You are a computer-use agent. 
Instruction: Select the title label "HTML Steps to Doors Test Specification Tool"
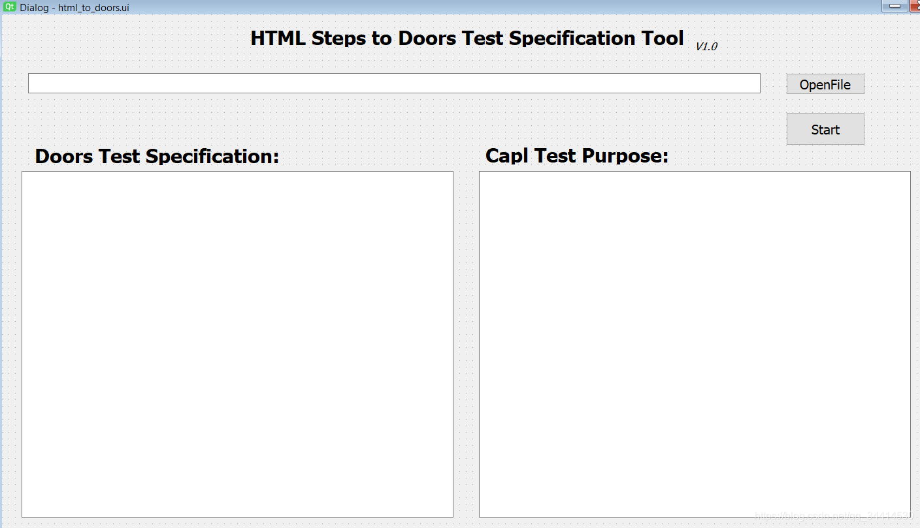467,39
